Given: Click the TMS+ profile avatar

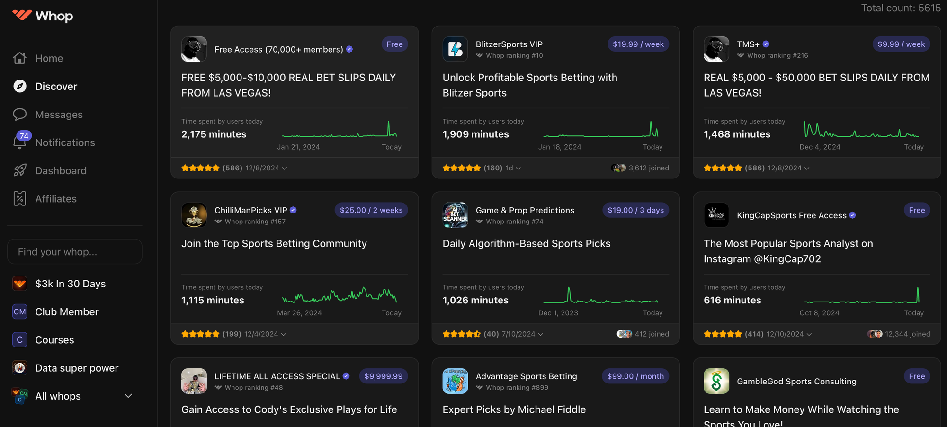Looking at the screenshot, I should pos(716,49).
